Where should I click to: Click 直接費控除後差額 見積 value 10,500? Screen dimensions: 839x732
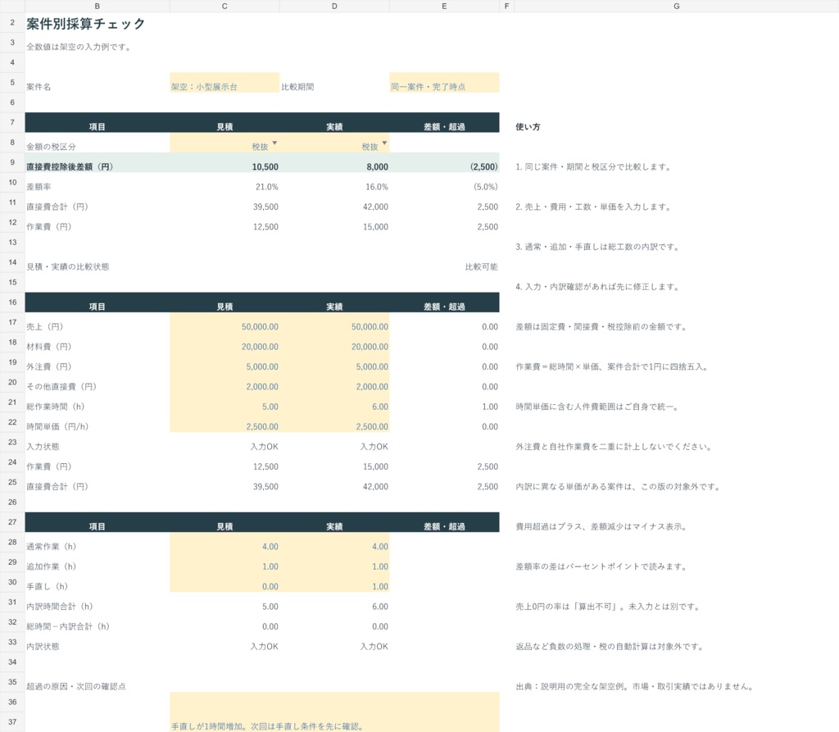[x=265, y=167]
